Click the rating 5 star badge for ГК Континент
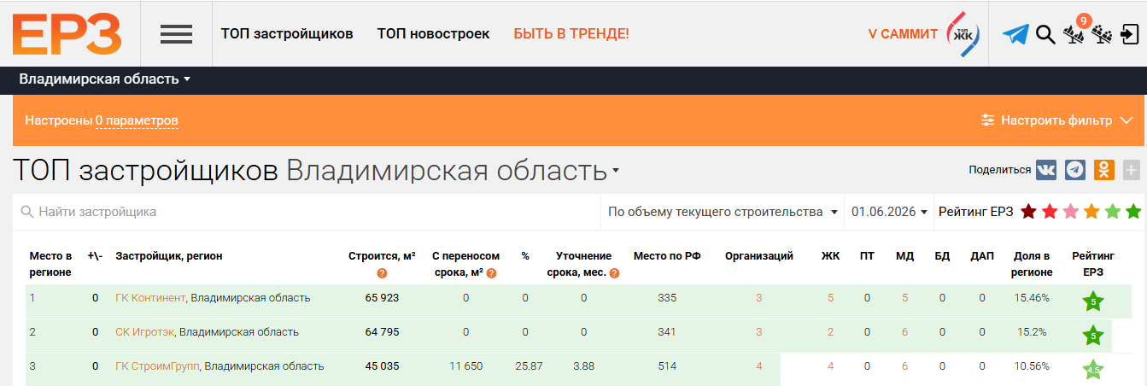 (x=1092, y=301)
